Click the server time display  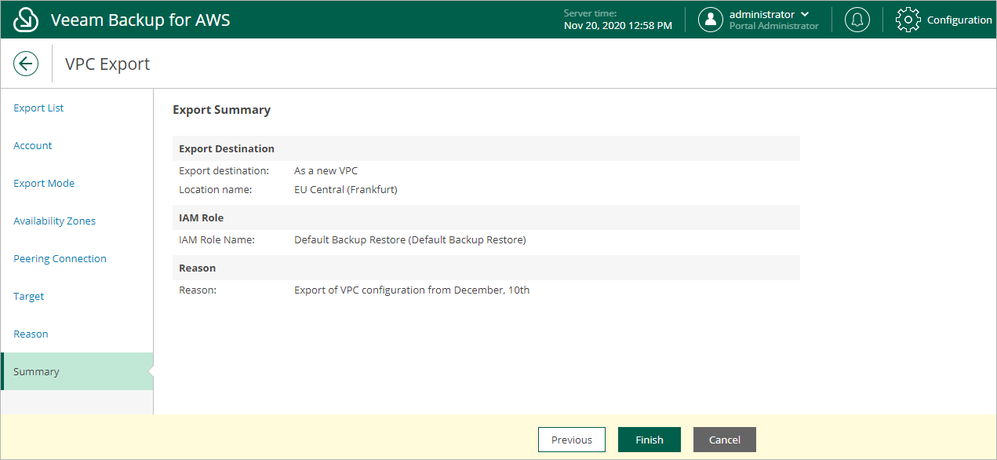617,20
